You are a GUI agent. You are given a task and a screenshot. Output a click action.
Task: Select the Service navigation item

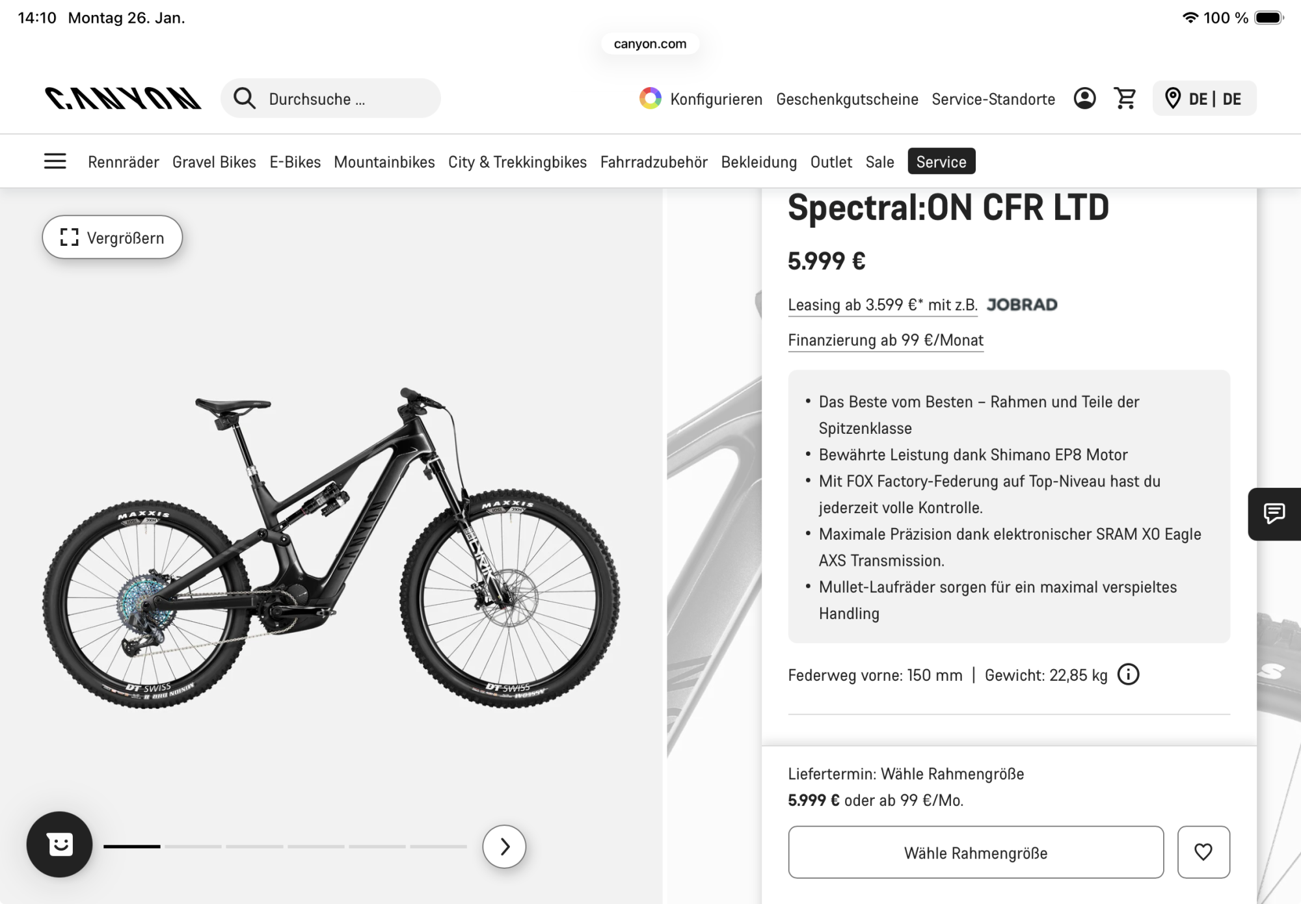941,161
